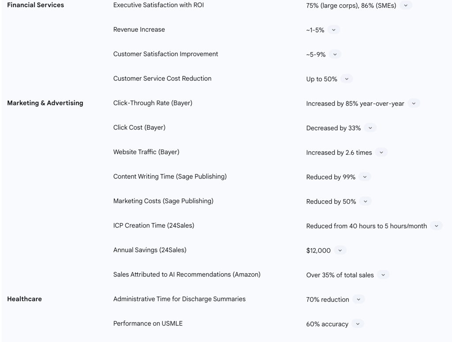Click the Click-Through Rate (Bayer) metric text
The width and height of the screenshot is (452, 342).
click(x=153, y=103)
